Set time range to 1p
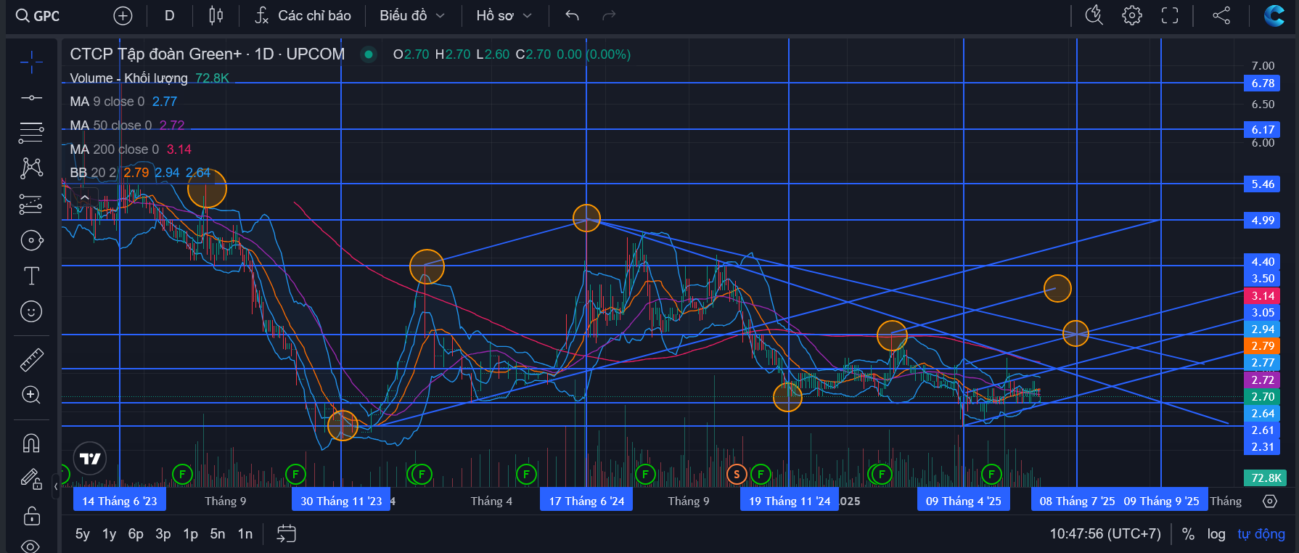 (x=190, y=534)
